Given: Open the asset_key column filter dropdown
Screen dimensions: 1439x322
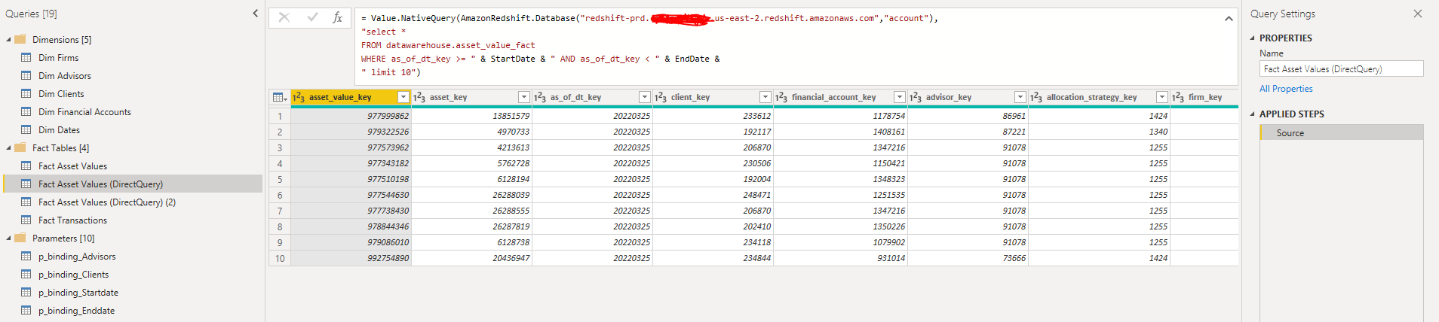Looking at the screenshot, I should click(x=524, y=97).
